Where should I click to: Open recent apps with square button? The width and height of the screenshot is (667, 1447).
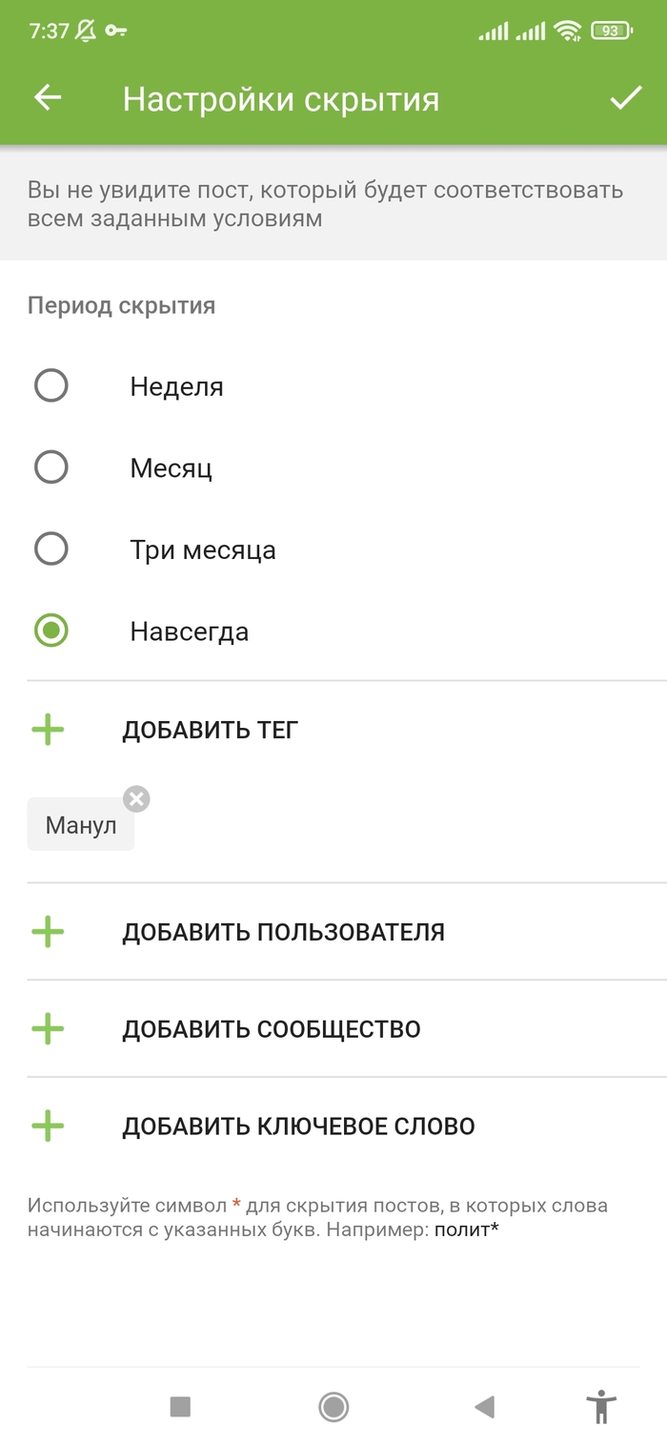point(180,1406)
